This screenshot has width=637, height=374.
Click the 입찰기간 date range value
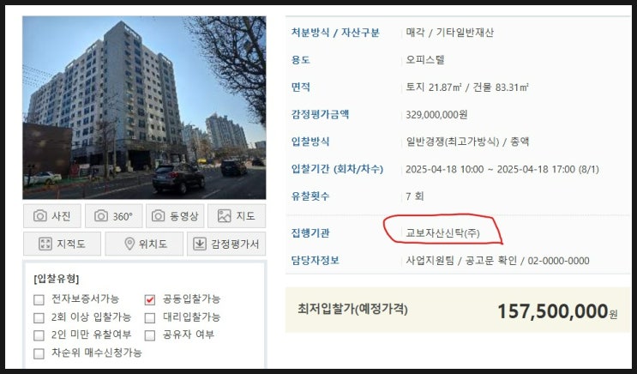502,169
